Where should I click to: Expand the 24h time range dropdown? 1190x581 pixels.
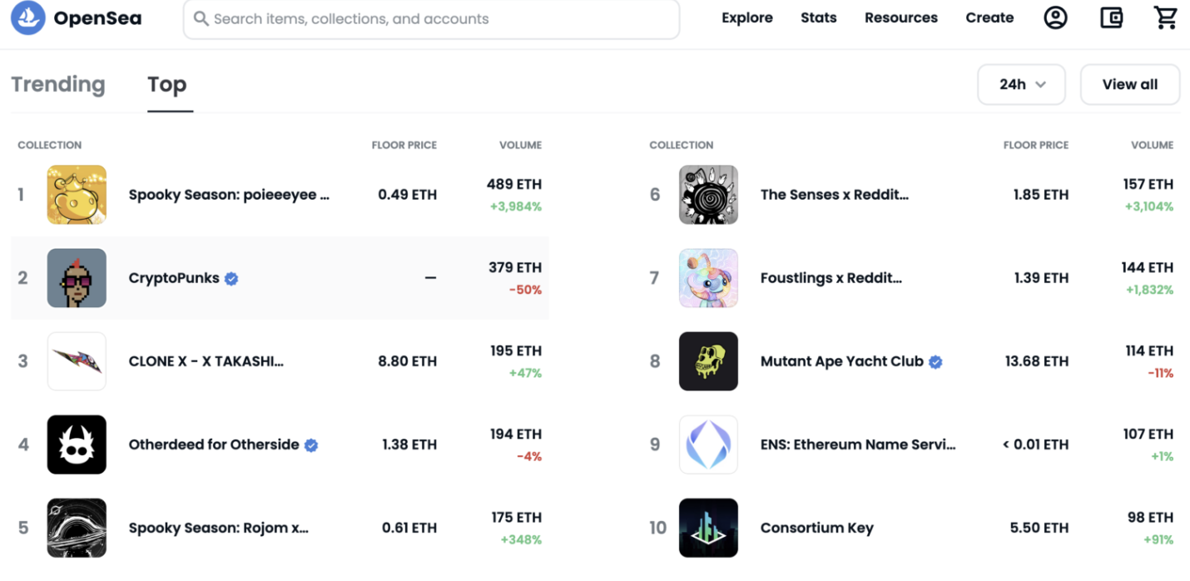tap(1021, 84)
